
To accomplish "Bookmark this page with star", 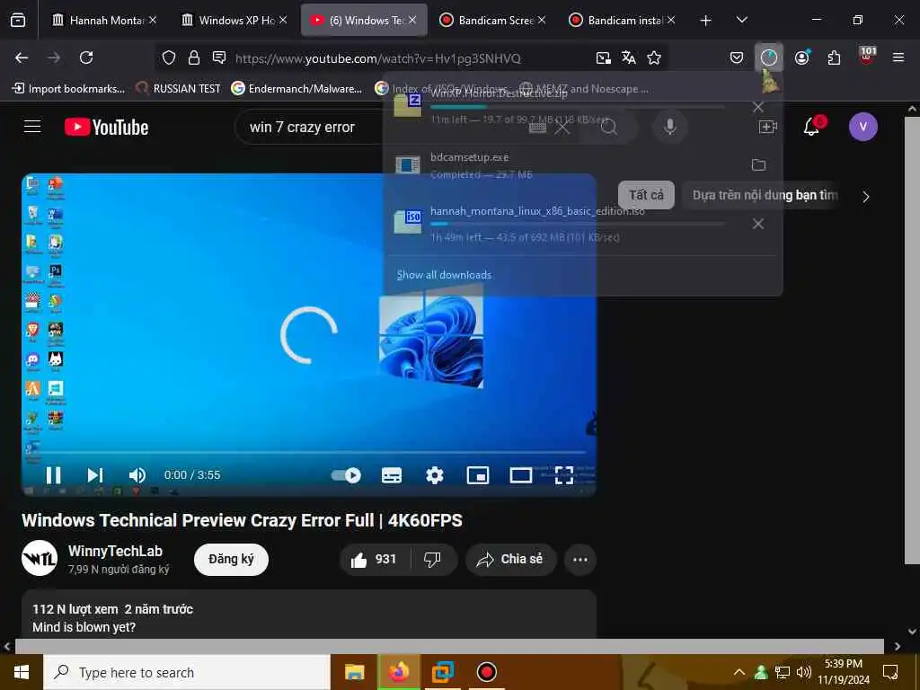I will (x=654, y=57).
